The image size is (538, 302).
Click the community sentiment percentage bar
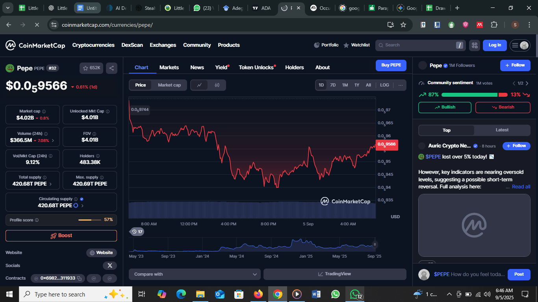475,95
